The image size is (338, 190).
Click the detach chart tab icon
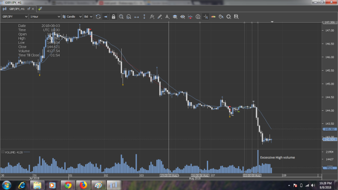(x=29, y=9)
